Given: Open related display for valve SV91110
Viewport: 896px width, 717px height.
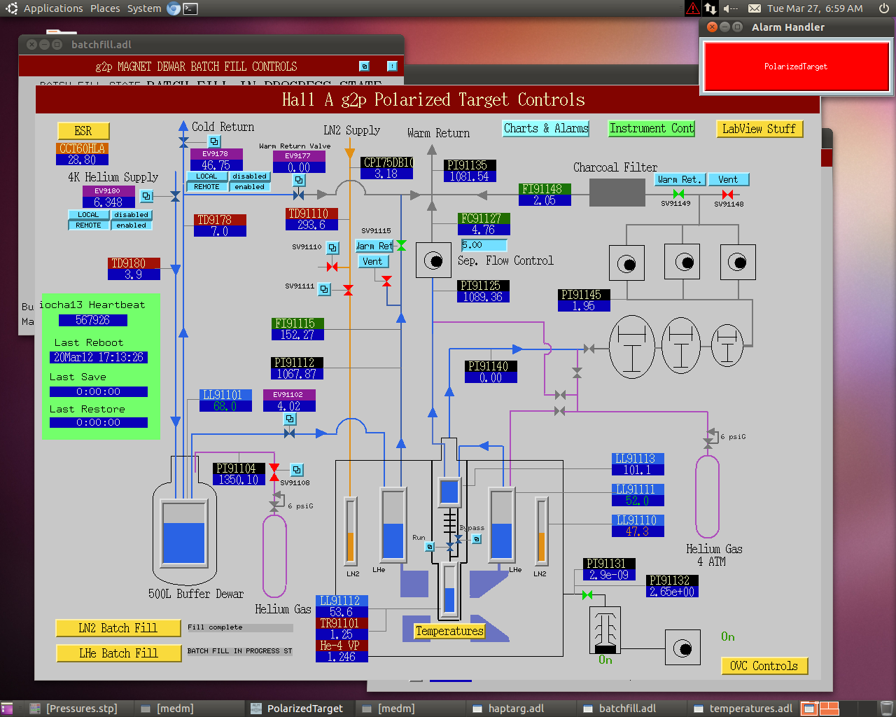Looking at the screenshot, I should (x=332, y=248).
